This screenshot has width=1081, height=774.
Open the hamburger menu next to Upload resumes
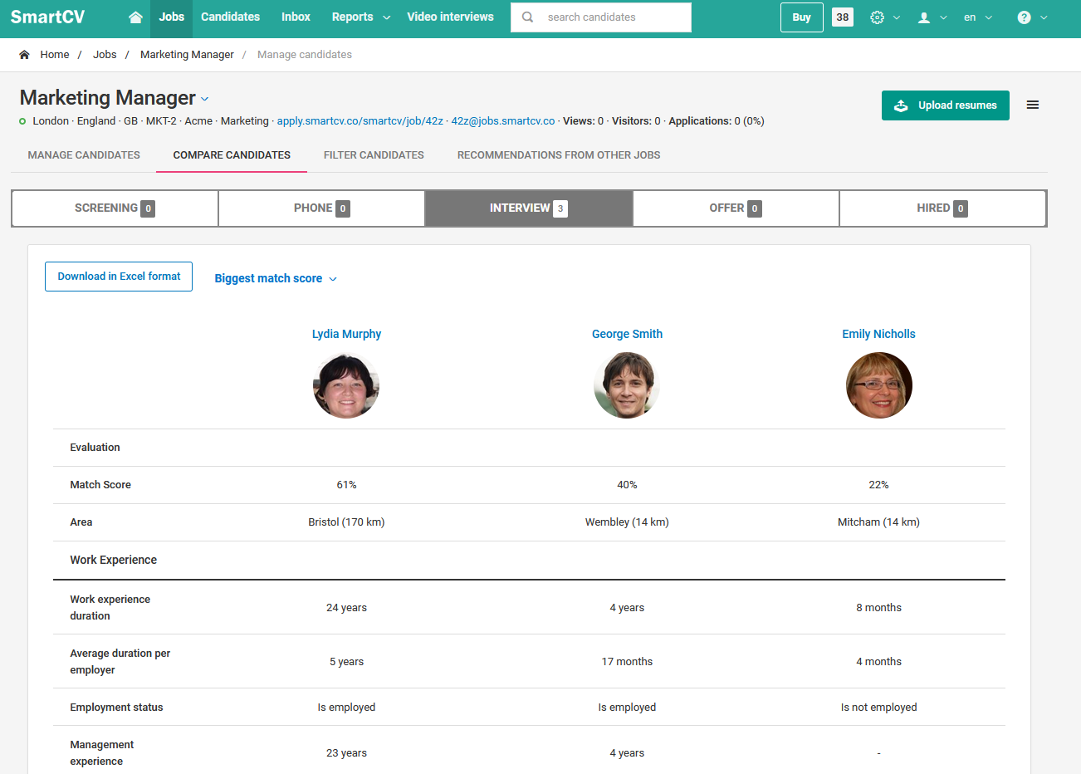click(x=1033, y=105)
